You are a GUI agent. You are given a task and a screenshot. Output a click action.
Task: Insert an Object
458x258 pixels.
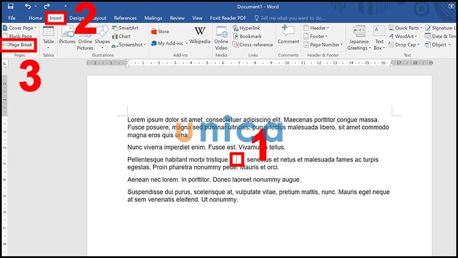(437, 45)
